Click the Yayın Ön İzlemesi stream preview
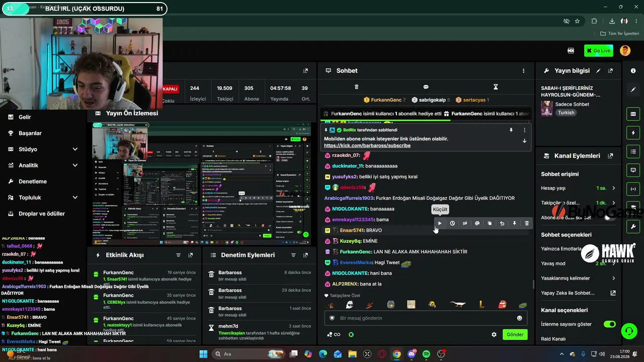Screen dimensions: 644x362 201,183
